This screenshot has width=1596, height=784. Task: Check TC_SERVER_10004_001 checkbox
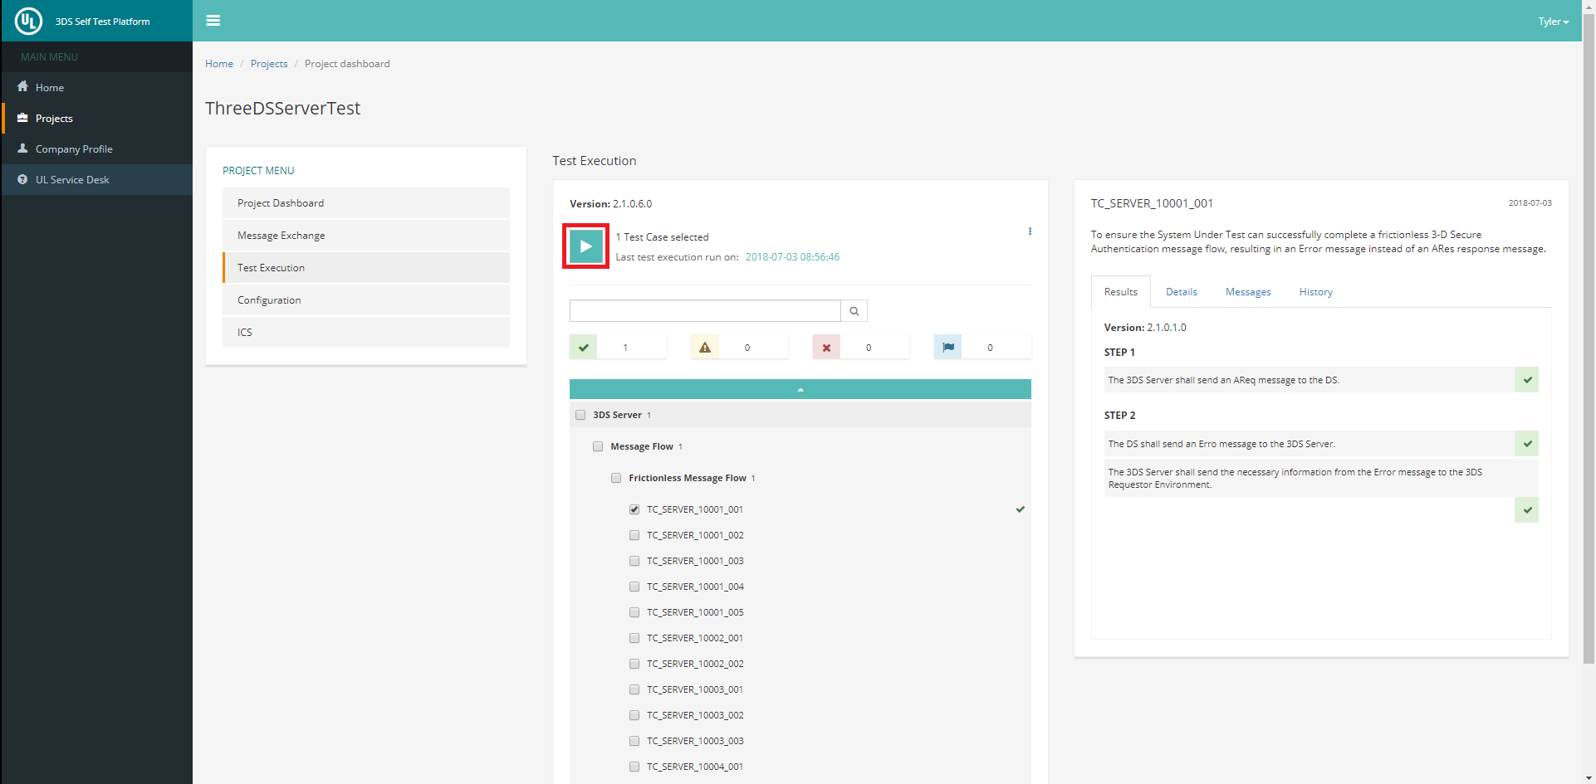coord(634,767)
